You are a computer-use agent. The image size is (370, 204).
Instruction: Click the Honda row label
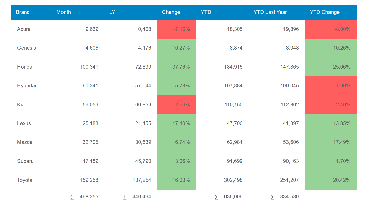[x=25, y=67]
